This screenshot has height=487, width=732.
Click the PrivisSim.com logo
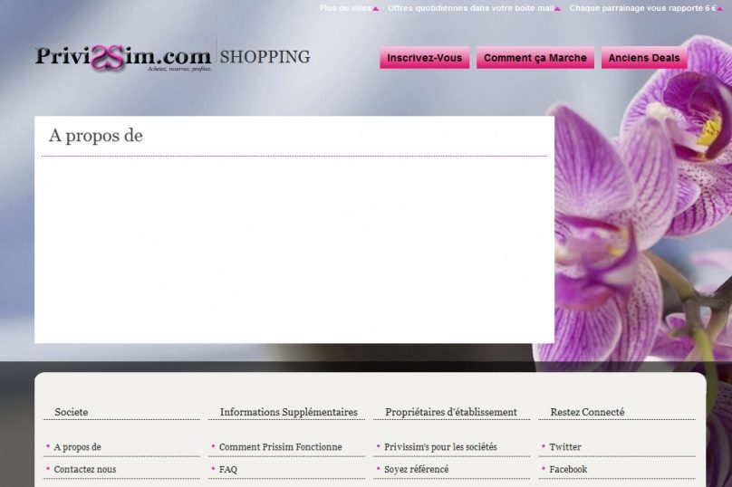(122, 57)
